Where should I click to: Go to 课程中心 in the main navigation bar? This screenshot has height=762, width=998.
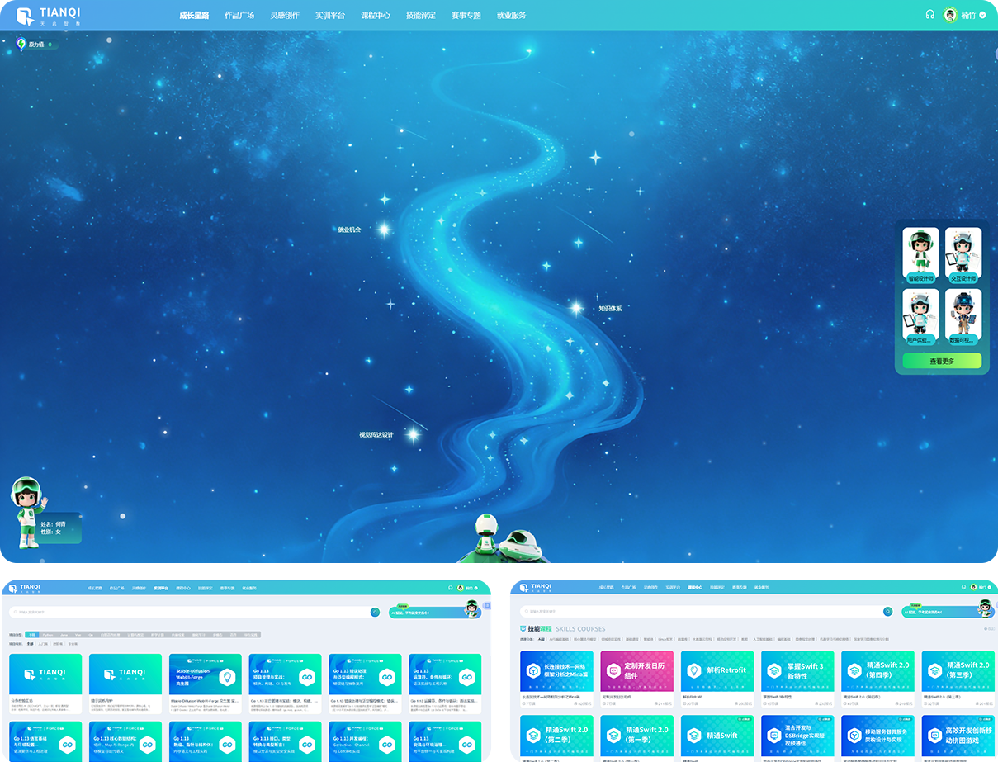[376, 15]
